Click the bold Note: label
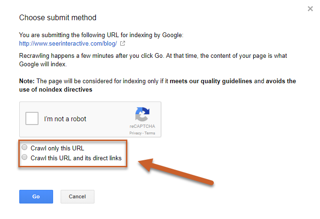320x219 pixels. click(27, 81)
